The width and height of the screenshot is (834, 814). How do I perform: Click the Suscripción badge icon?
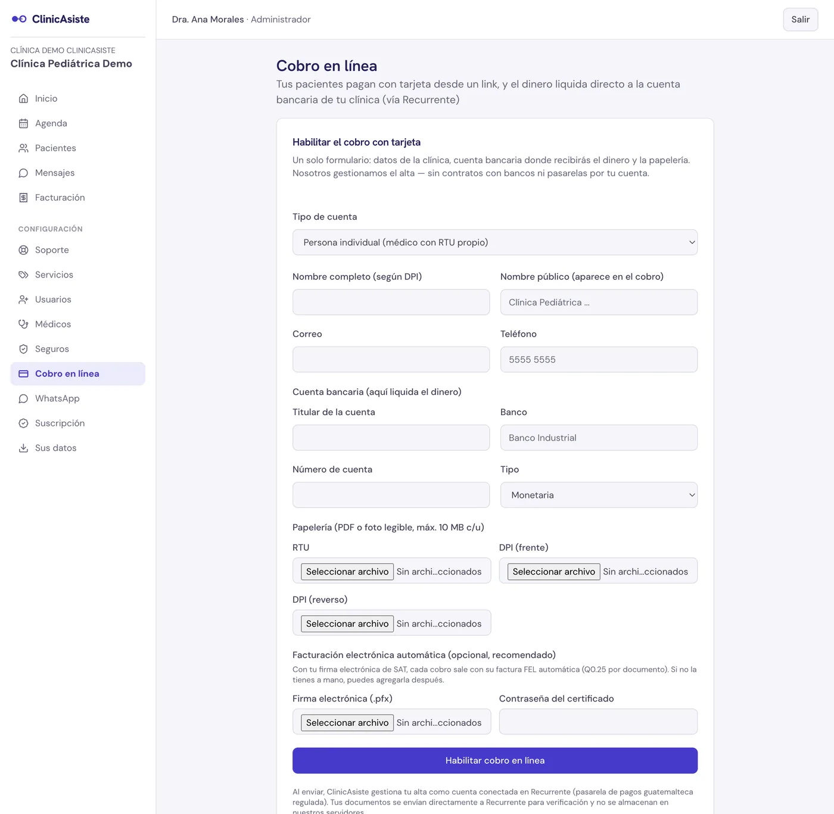[23, 423]
